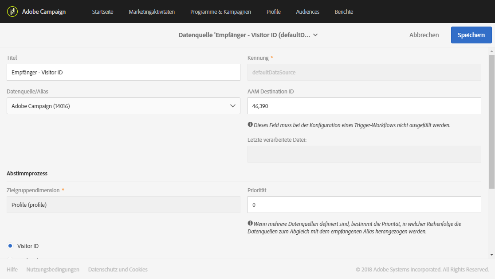The width and height of the screenshot is (495, 279).
Task: Go to Marketingaktivitäten
Action: click(x=152, y=12)
